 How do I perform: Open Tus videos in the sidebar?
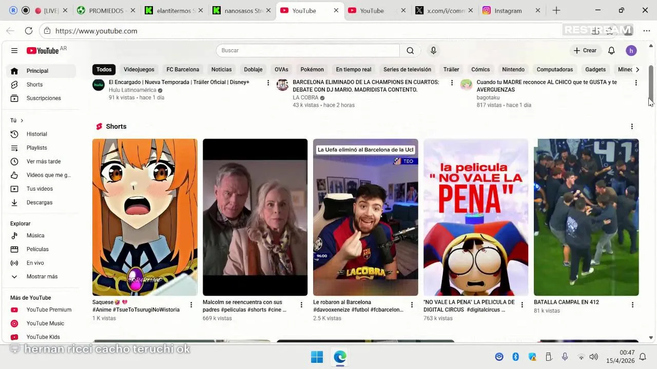(41, 189)
